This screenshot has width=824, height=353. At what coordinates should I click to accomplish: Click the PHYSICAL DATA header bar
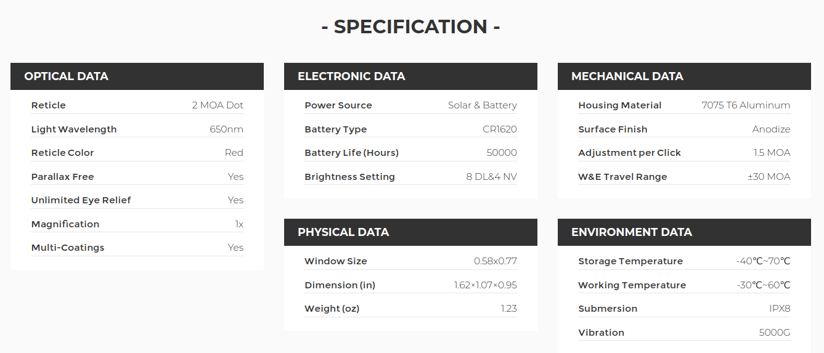coord(410,232)
